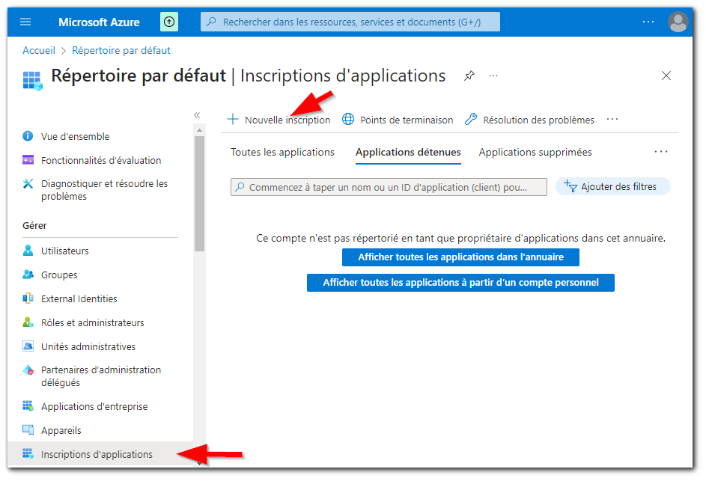Click the Rôles et administrateurs icon

click(28, 322)
